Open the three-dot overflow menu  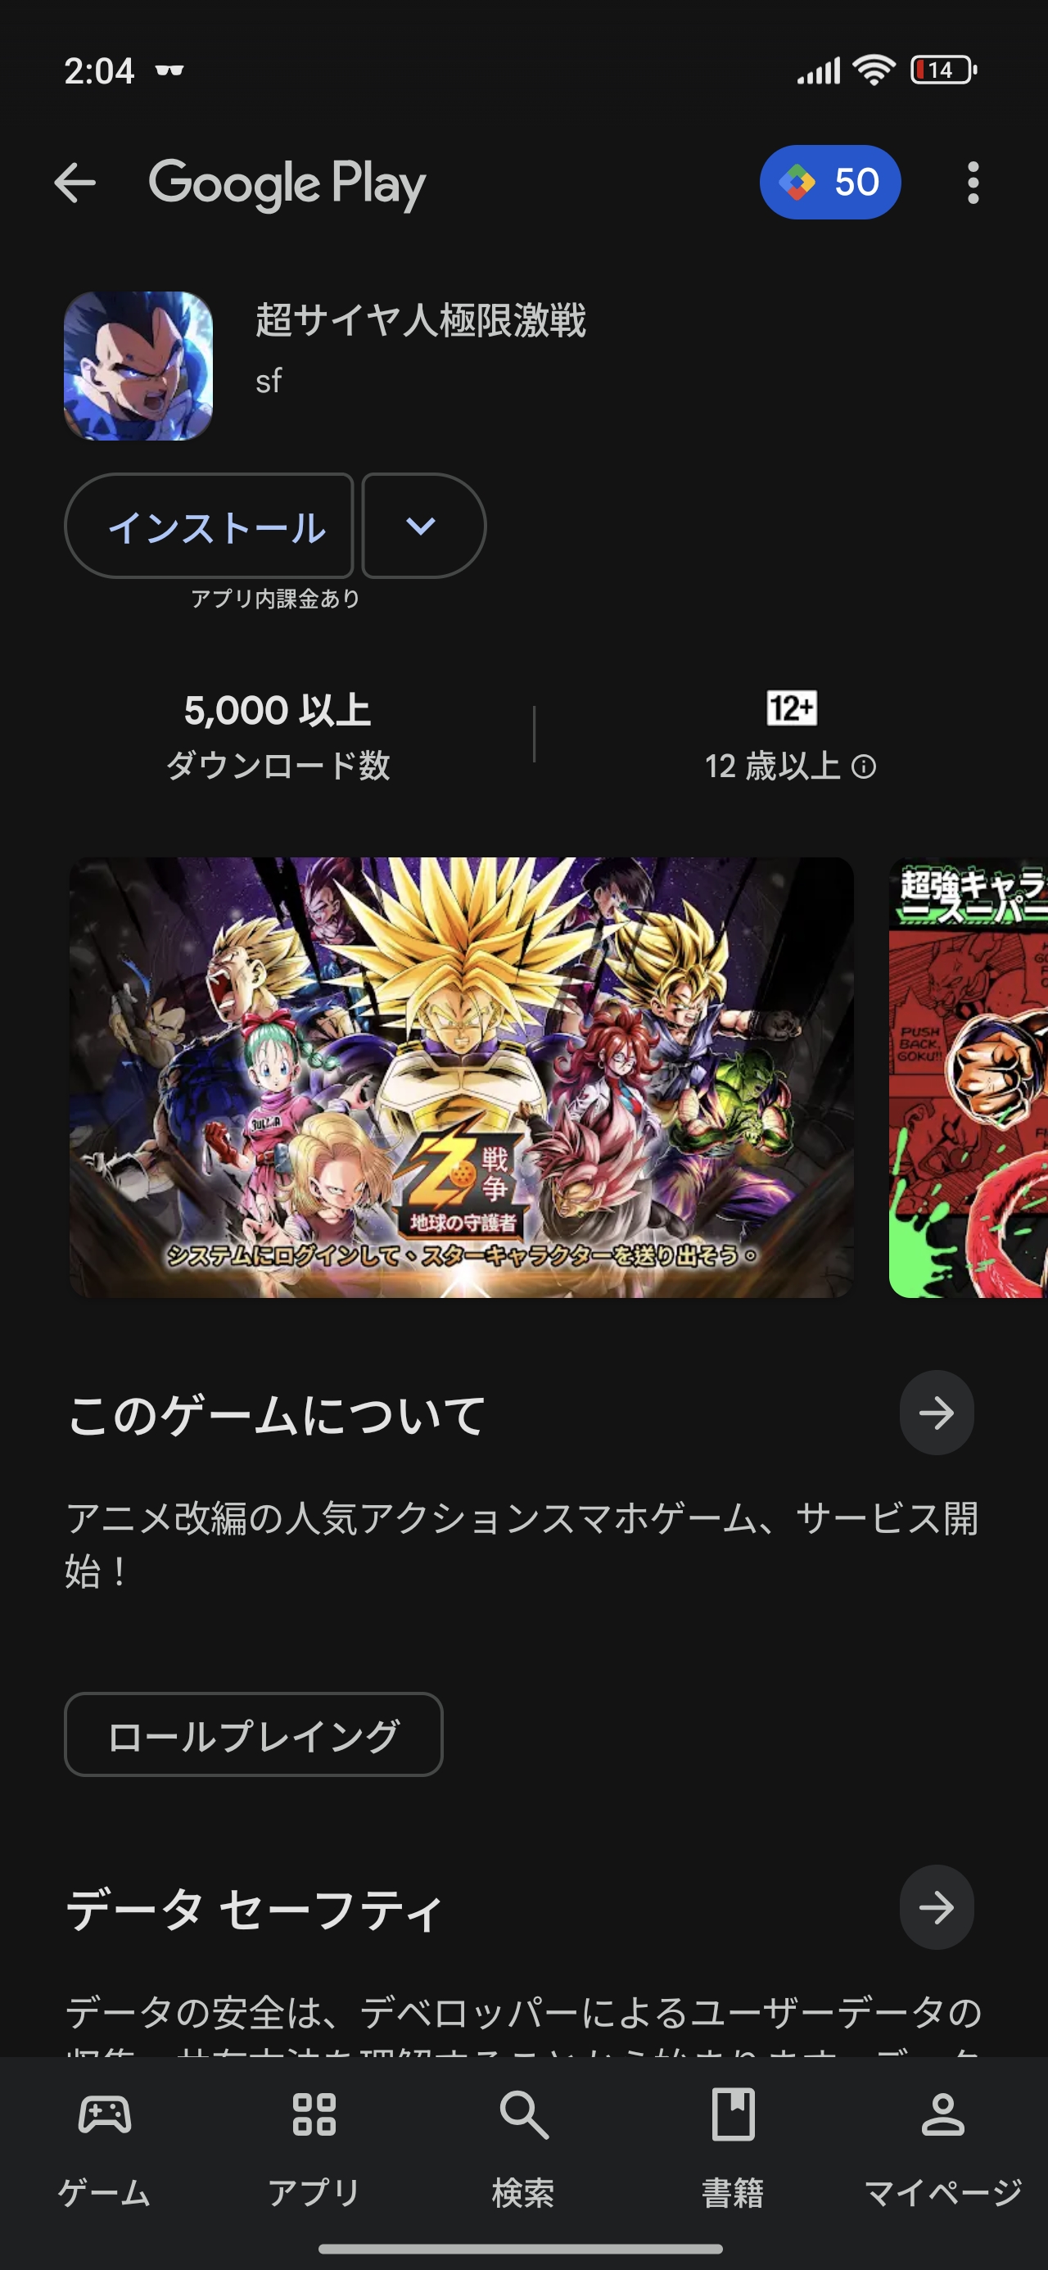click(972, 183)
